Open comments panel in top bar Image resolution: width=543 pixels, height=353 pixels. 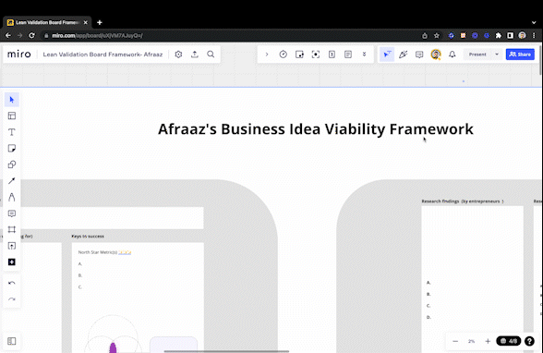[419, 55]
